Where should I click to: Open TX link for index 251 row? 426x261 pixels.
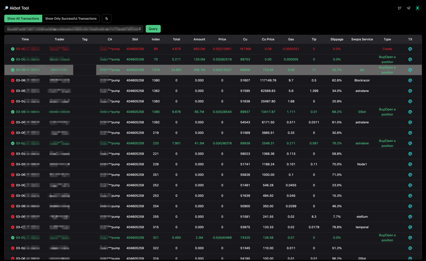pos(410,175)
